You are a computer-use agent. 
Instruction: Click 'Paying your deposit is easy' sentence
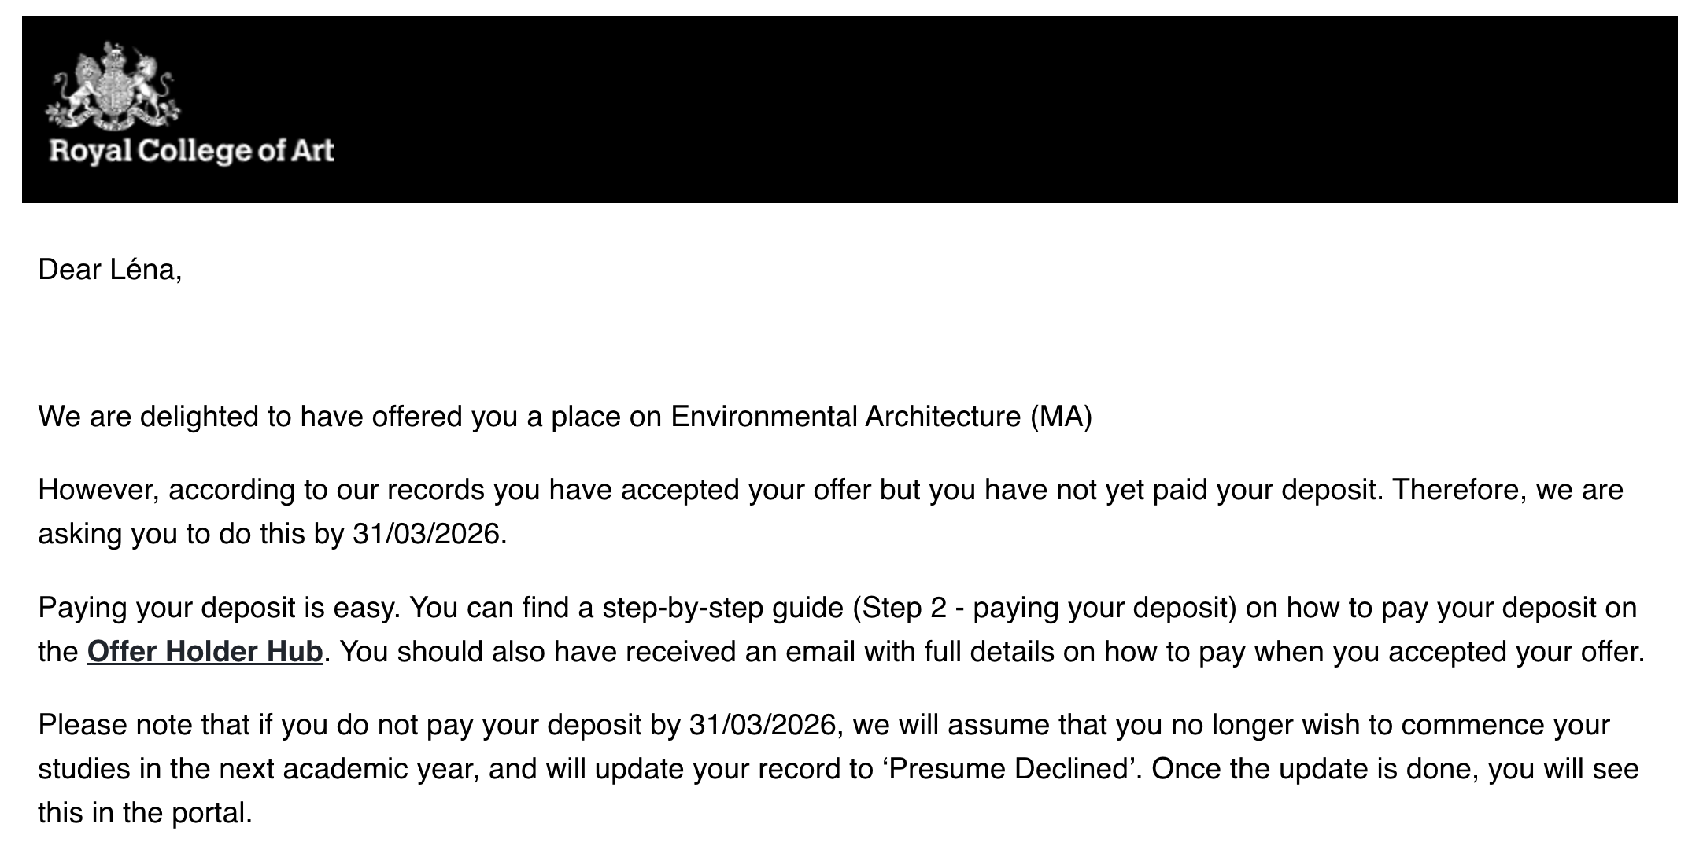coord(220,608)
